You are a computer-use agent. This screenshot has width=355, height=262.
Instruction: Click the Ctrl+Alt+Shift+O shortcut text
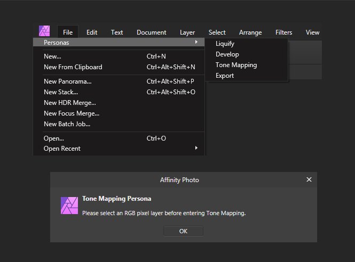click(x=171, y=92)
